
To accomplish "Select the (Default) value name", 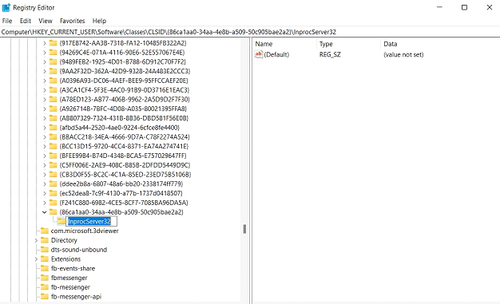I will [x=276, y=54].
